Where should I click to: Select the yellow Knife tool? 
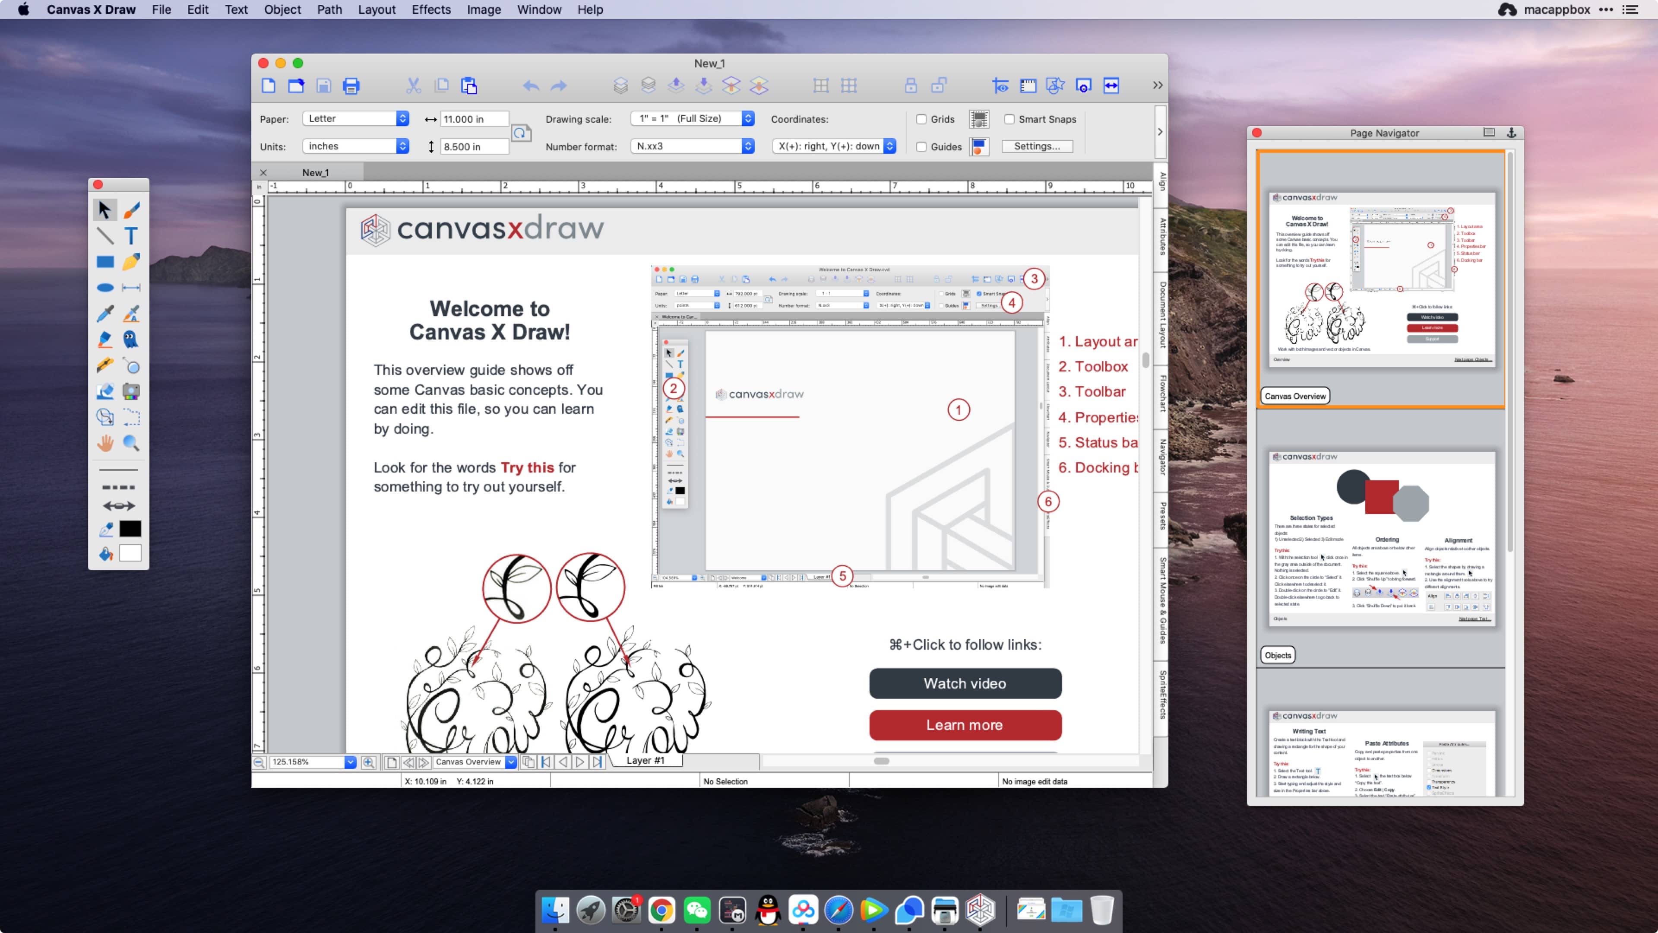point(105,365)
